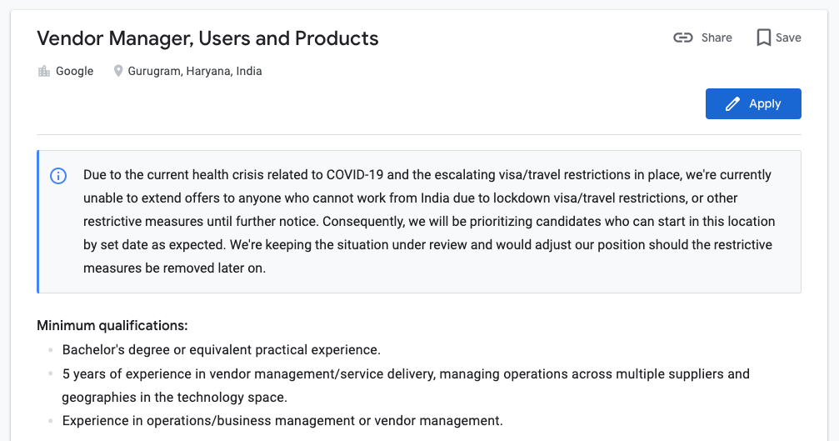Image resolution: width=839 pixels, height=441 pixels.
Task: Click the Minimum qualifications heading
Action: [x=112, y=325]
